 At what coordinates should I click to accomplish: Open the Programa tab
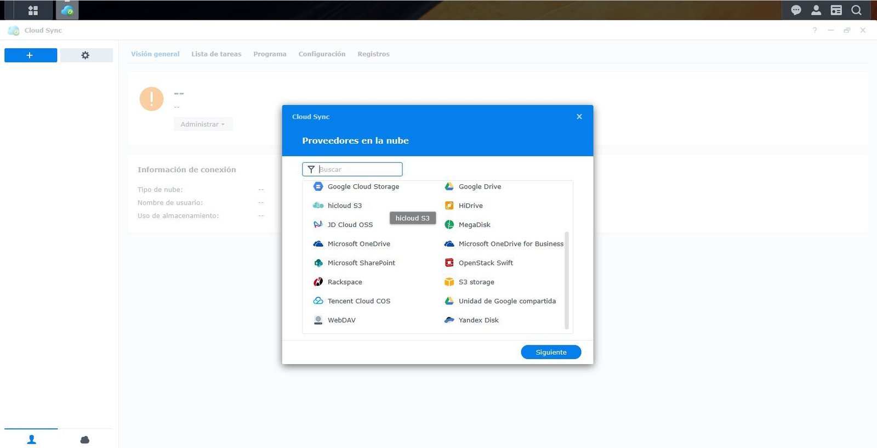pyautogui.click(x=270, y=54)
